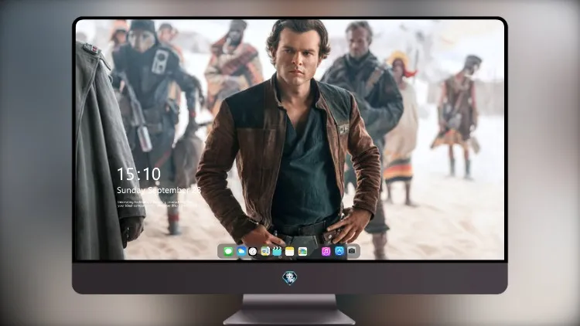Image resolution: width=580 pixels, height=326 pixels.
Task: Open the Camera app in dock
Action: (352, 251)
